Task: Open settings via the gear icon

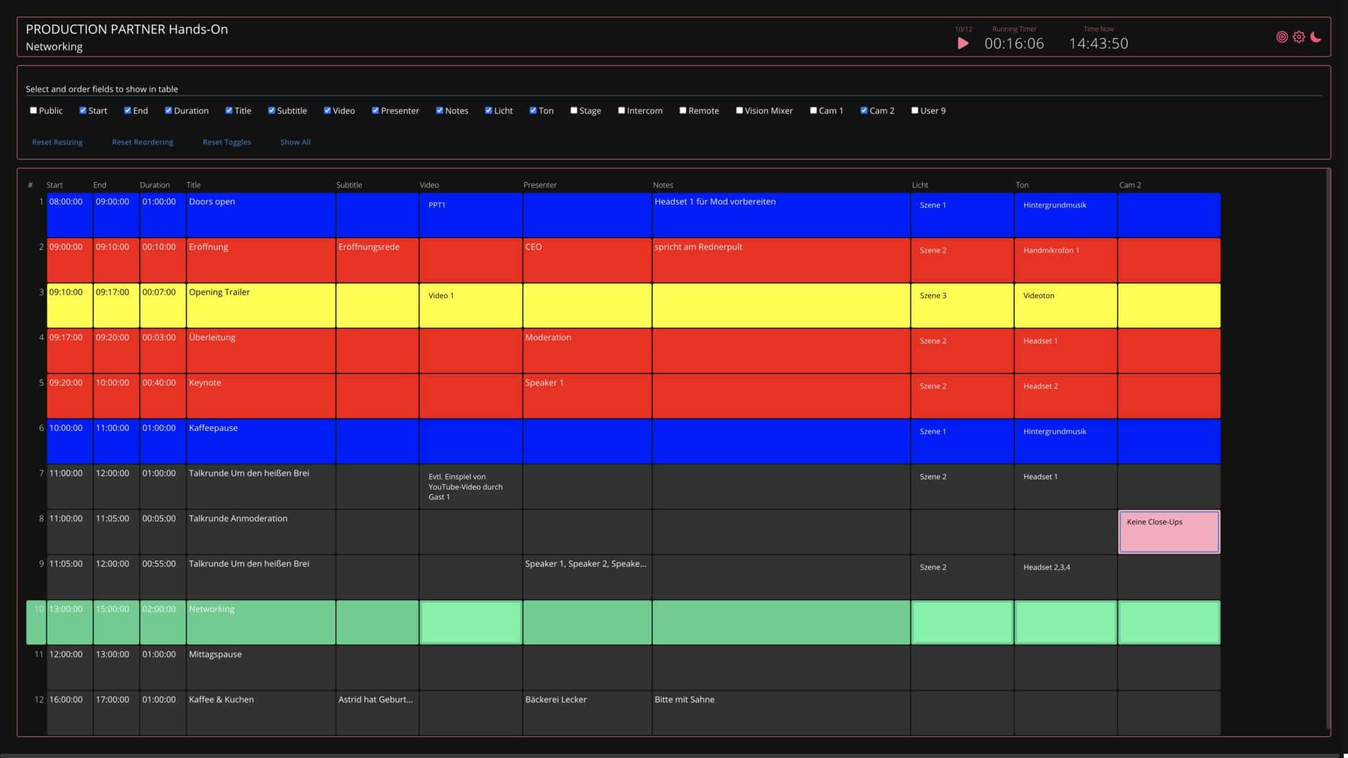Action: pyautogui.click(x=1299, y=37)
